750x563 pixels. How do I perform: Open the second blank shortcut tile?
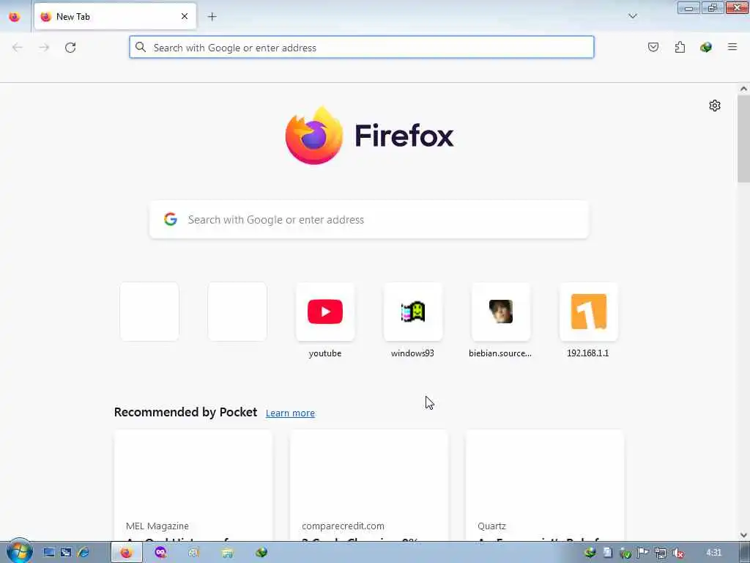[x=237, y=312]
